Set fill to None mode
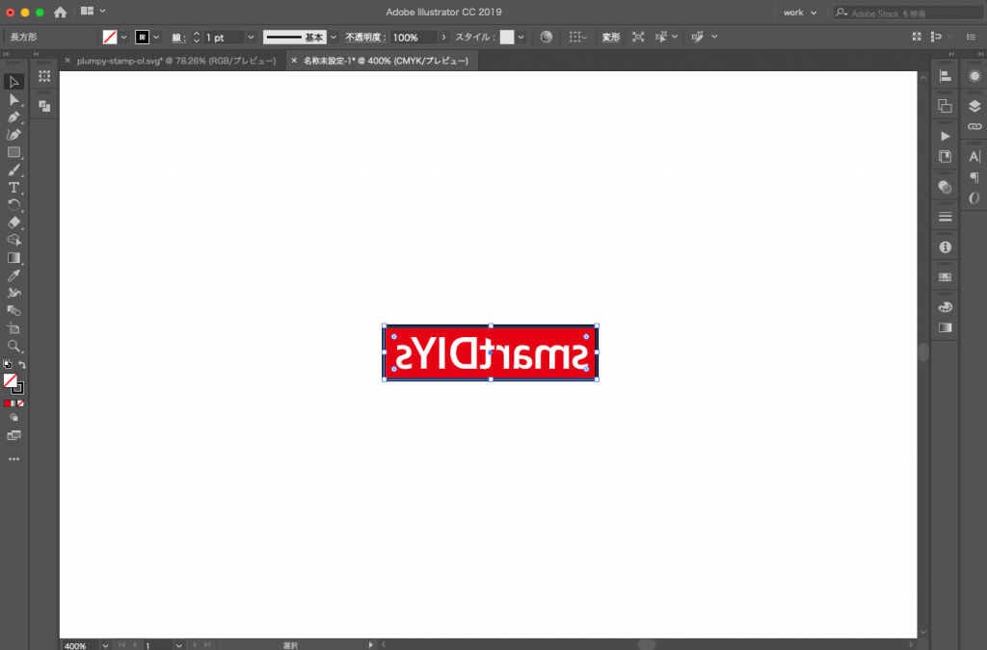 [x=21, y=403]
